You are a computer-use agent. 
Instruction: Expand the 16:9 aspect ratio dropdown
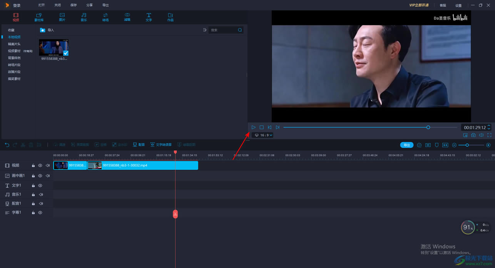click(x=264, y=135)
